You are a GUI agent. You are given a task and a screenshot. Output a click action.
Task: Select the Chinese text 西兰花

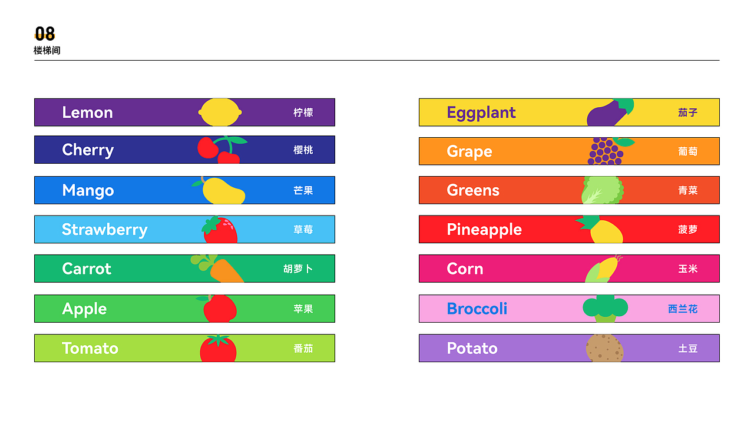click(683, 309)
